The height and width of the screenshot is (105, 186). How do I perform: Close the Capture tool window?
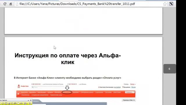click(31, 100)
